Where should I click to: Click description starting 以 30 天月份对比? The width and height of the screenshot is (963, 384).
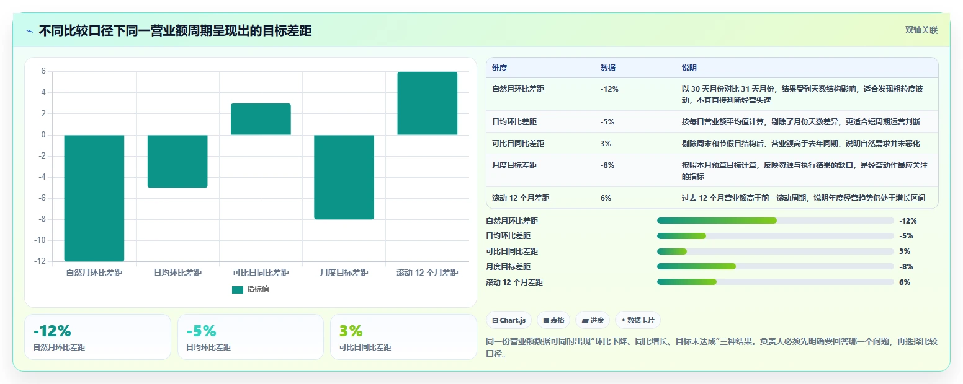802,95
